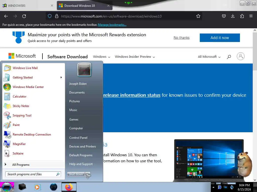Open Firefox tracking protection shield
Image resolution: width=257 pixels, height=192 pixels.
point(50,16)
